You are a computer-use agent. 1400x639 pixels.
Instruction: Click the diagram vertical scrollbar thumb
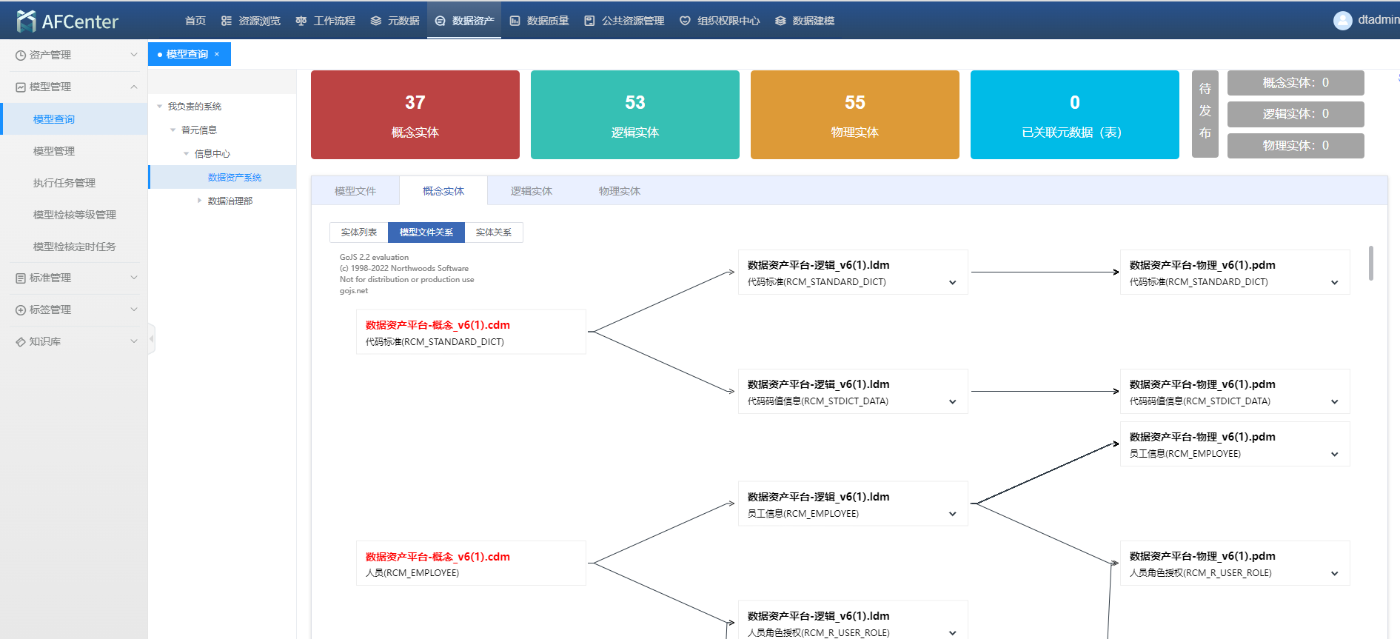1371,264
